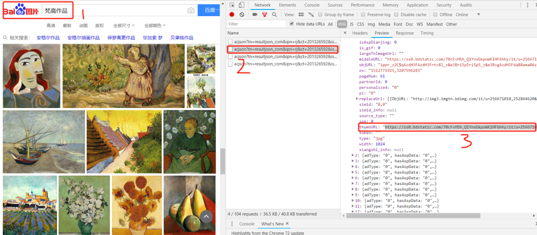
Task: Select the JS request type filter
Action: point(351,24)
